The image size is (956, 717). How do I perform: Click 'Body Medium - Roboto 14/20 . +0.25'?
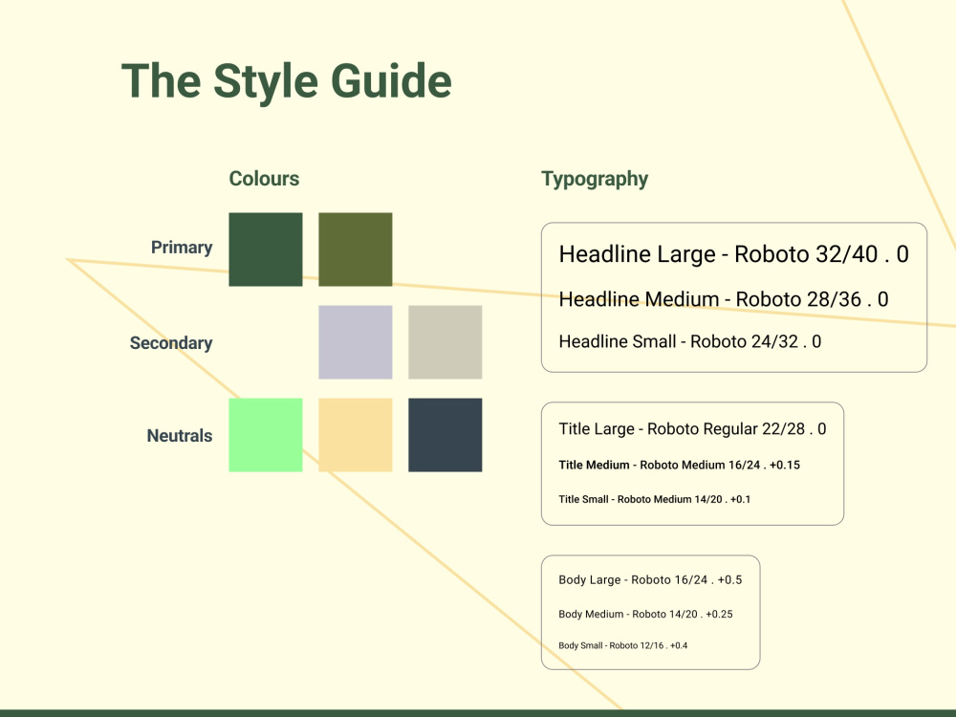[x=645, y=614]
